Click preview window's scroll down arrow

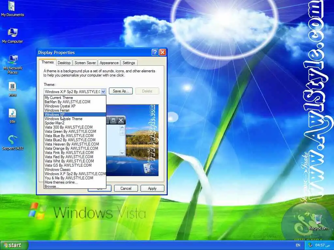122,153
